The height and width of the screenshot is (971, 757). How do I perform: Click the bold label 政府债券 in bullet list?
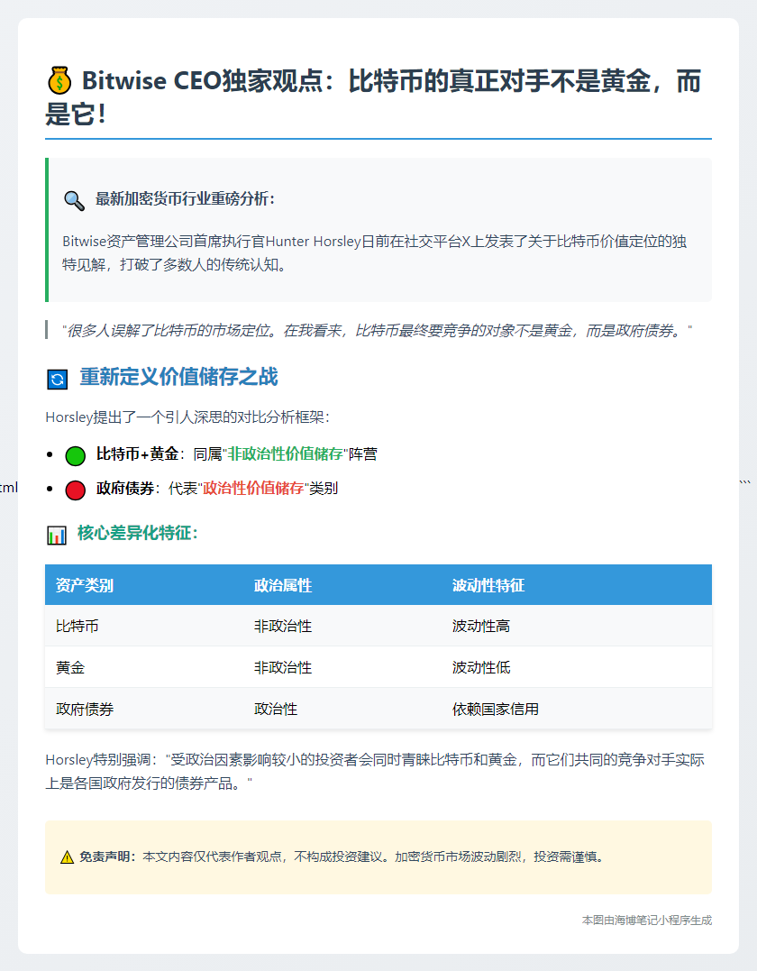[x=125, y=488]
